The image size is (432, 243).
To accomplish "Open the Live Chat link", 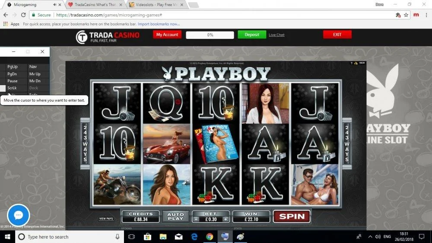I will click(276, 35).
